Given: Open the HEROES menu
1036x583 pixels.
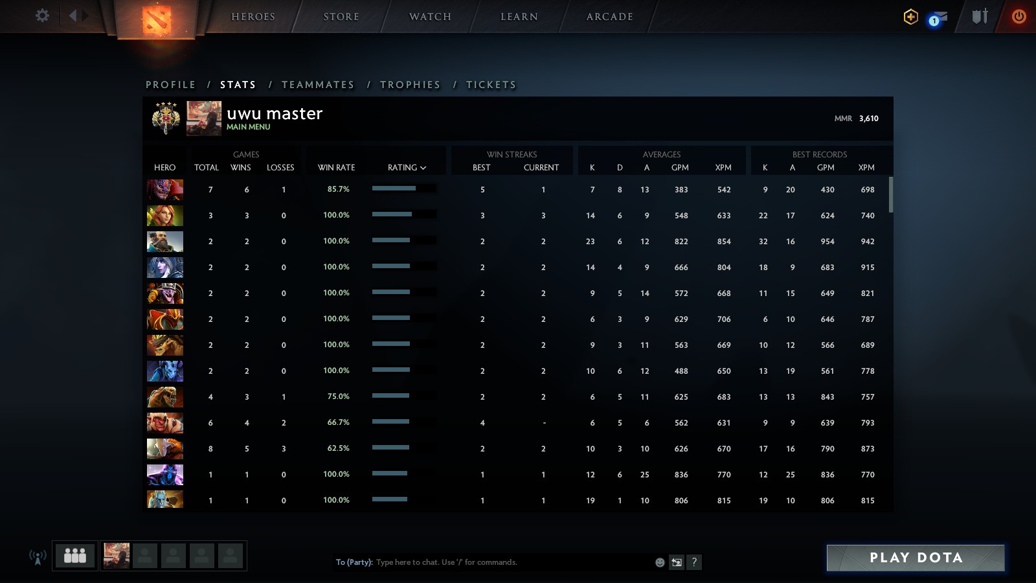Looking at the screenshot, I should pos(253,17).
